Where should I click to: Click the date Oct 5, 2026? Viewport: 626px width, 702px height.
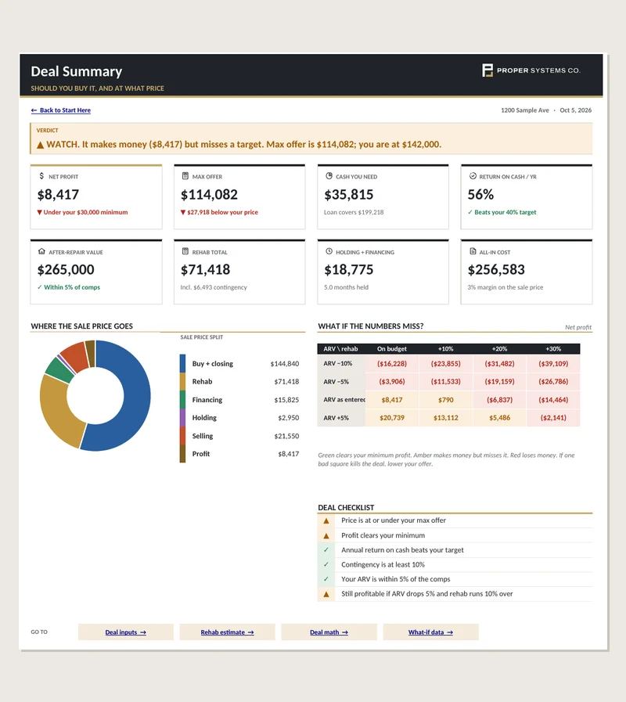tap(575, 110)
